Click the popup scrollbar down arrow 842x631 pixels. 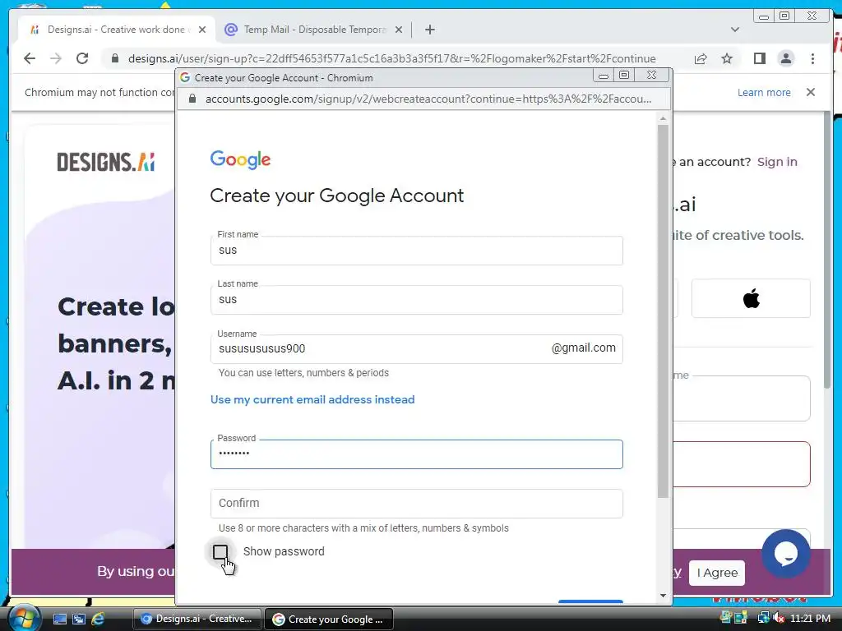663,596
